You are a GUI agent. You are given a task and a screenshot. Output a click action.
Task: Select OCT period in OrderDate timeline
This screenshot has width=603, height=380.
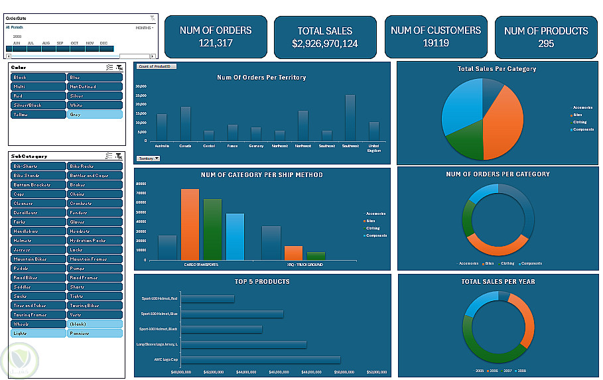click(x=78, y=48)
